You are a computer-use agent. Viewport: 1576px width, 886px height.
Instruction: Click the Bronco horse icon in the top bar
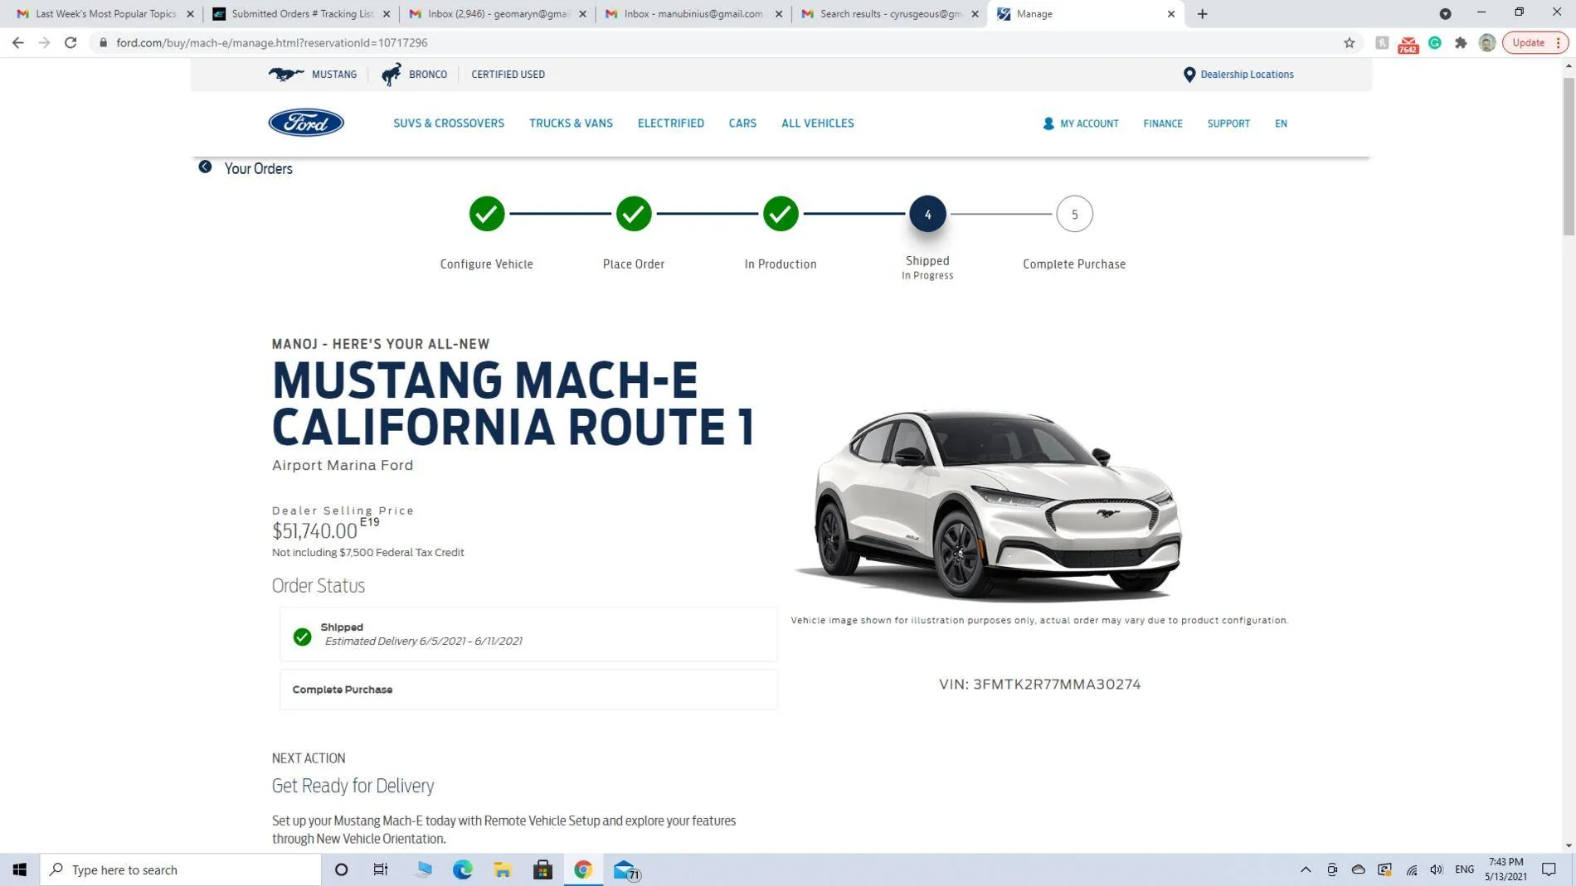pos(391,75)
